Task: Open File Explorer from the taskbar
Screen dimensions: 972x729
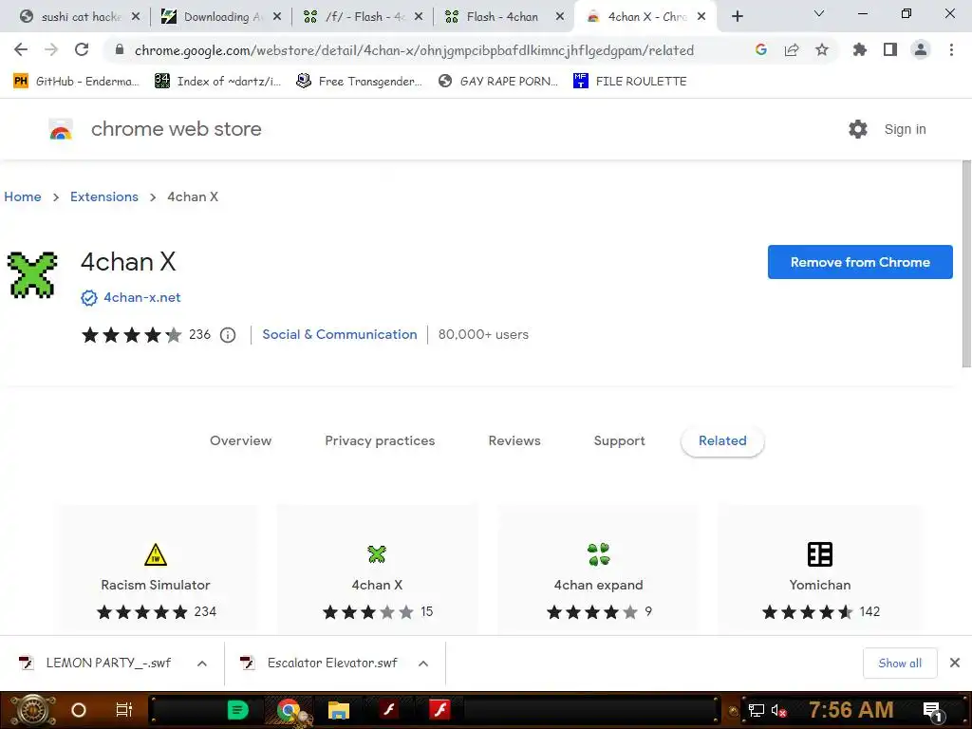Action: pyautogui.click(x=339, y=710)
